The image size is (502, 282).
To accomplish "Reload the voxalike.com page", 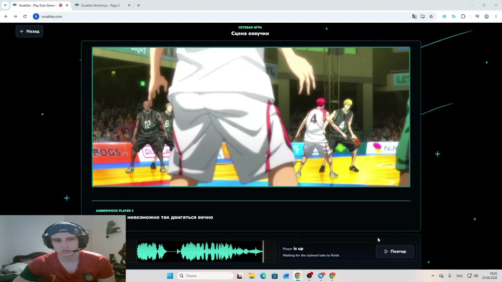I will click(25, 16).
